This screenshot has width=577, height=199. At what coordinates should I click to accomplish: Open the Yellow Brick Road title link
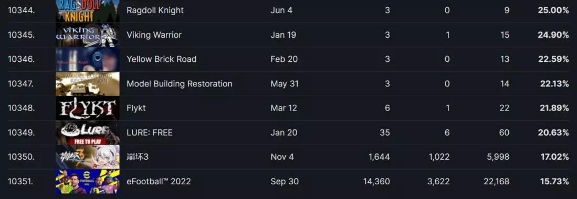pyautogui.click(x=162, y=59)
